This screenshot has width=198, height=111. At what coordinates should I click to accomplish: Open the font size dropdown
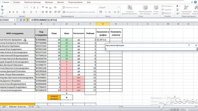(31, 7)
